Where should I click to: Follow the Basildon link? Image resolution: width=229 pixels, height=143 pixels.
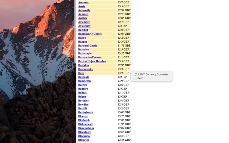tap(83, 65)
